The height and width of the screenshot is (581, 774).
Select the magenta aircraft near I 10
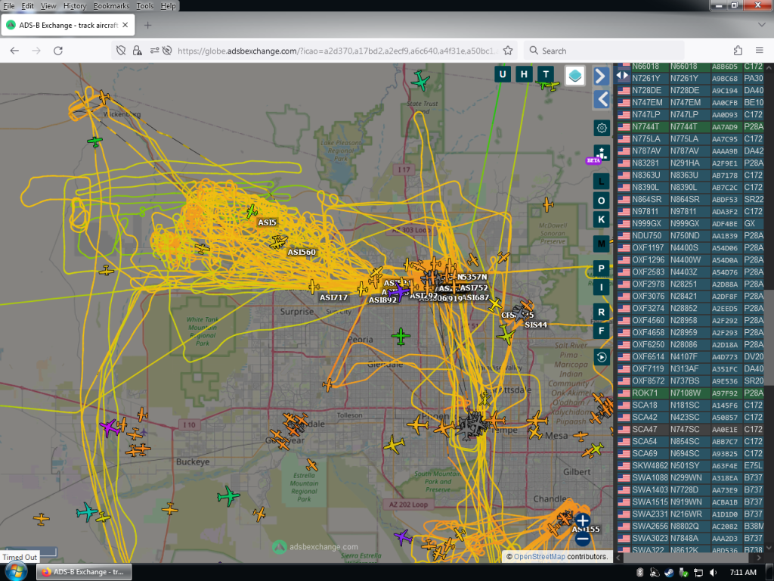pos(110,427)
